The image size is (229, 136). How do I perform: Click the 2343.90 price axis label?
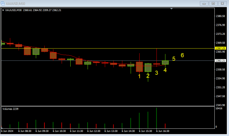220,105
